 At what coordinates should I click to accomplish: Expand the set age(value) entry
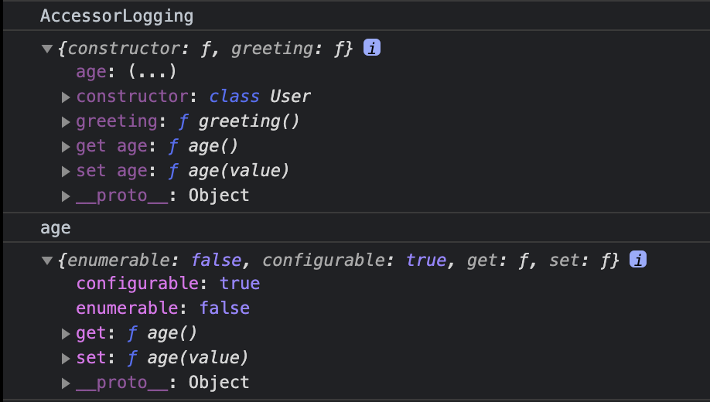tap(66, 171)
